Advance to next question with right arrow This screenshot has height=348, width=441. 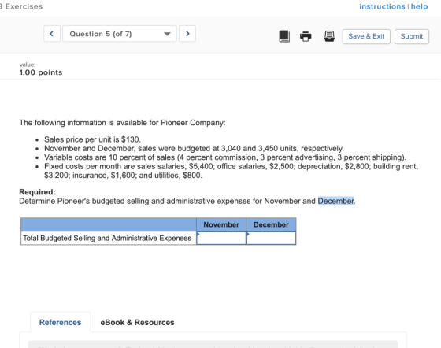tap(187, 34)
